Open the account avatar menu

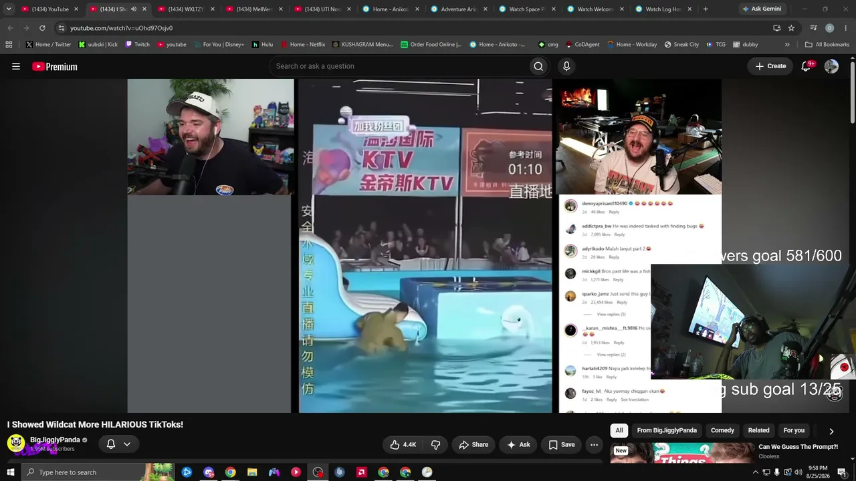(x=831, y=66)
